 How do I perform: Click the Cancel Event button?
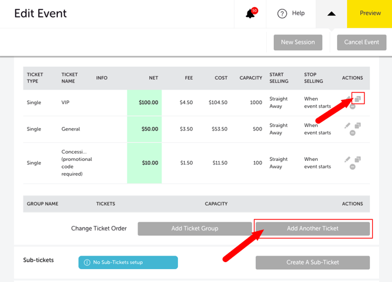[x=362, y=42]
